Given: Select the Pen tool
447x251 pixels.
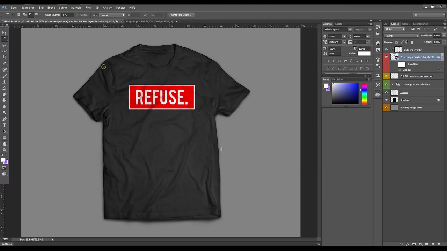Looking at the screenshot, I should click(x=5, y=119).
